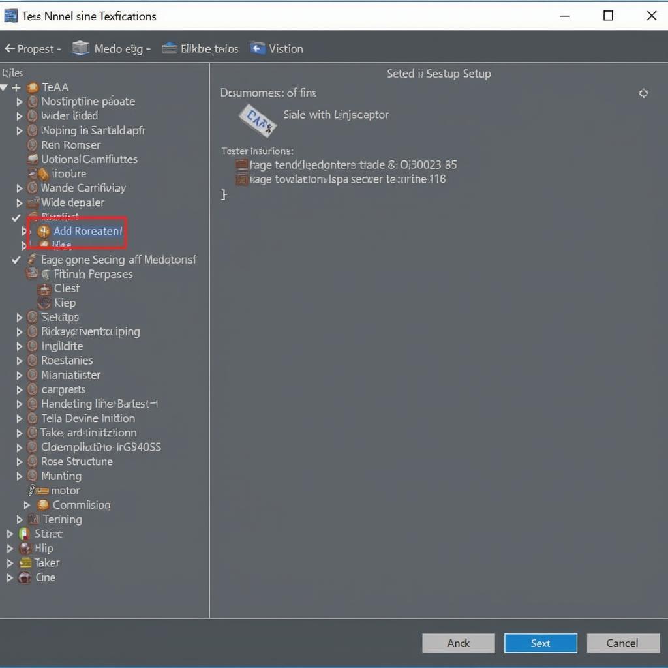This screenshot has height=668, width=668.
Task: Click the Siale with Linjscaptor tag icon
Action: 257,121
